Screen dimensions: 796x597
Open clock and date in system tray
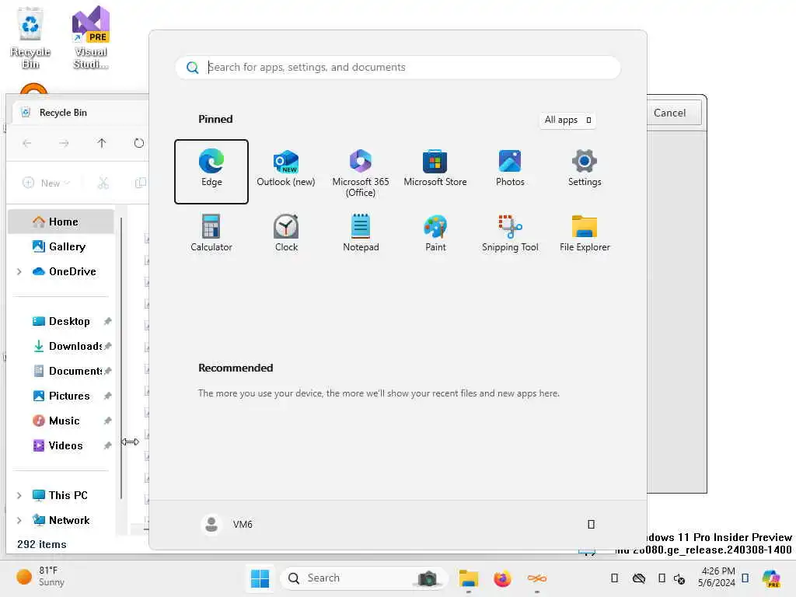717,577
